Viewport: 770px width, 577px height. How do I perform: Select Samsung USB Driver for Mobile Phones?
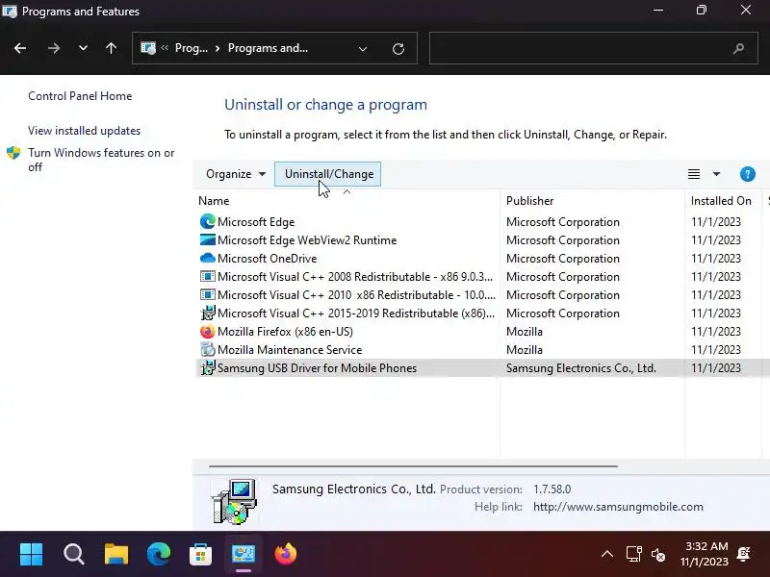pyautogui.click(x=317, y=368)
